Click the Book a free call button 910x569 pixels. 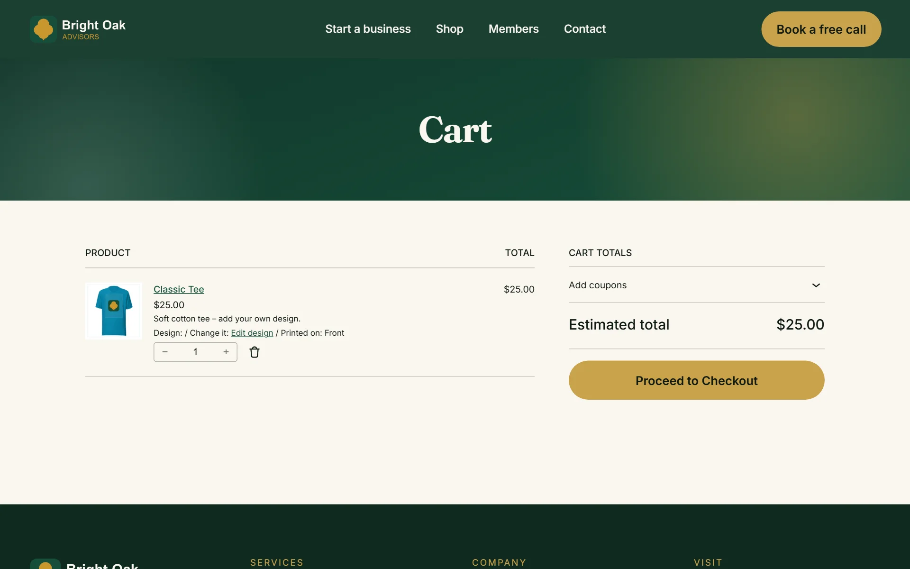pyautogui.click(x=821, y=29)
